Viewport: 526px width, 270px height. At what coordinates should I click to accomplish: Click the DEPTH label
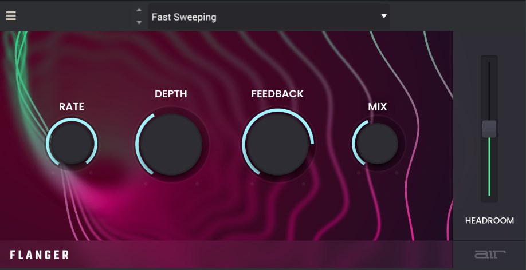point(171,94)
